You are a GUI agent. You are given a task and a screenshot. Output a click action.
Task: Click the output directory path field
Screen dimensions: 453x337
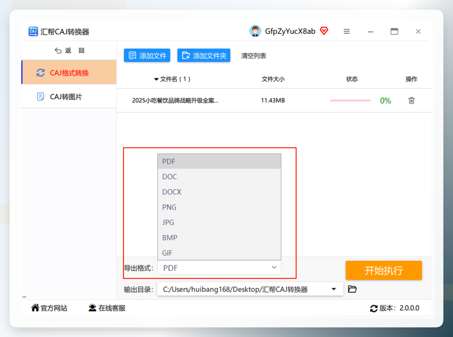pos(250,289)
